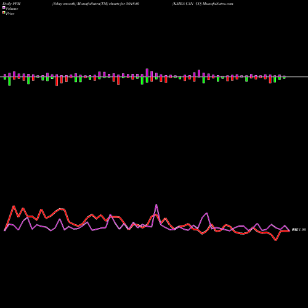Click the KAIRA CAN CO MunafaSutra.com heading

tap(203, 4)
